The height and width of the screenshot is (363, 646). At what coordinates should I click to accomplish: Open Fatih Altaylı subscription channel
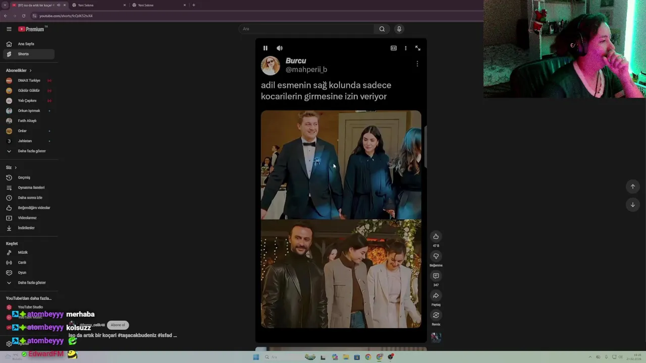(x=28, y=121)
